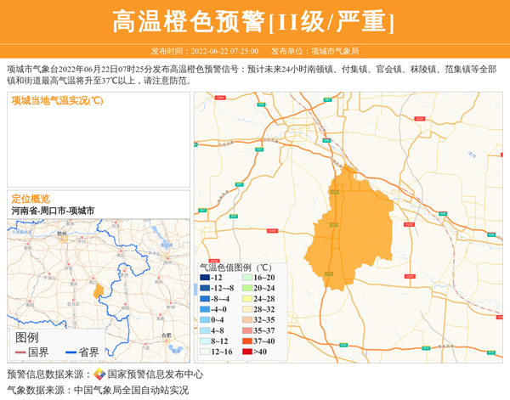This screenshot has height=400, width=510.
Task: Click the blue 省界 line symbol in legend
Action: pyautogui.click(x=68, y=352)
